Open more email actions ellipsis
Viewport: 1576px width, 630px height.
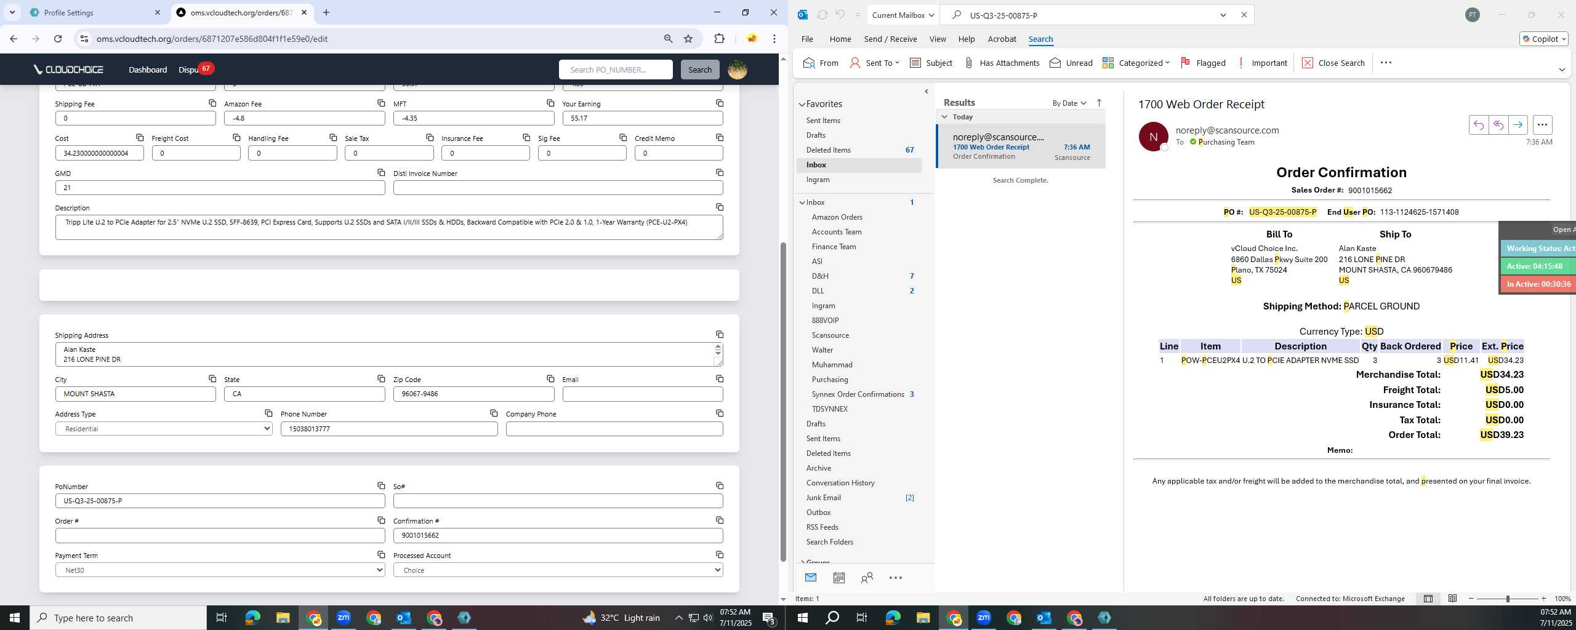pyautogui.click(x=1542, y=125)
